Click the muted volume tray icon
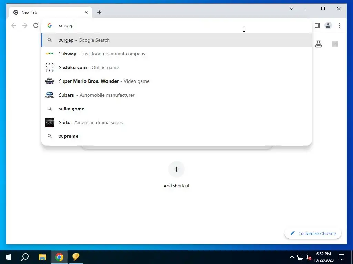Image resolution: width=353 pixels, height=264 pixels. point(309,257)
